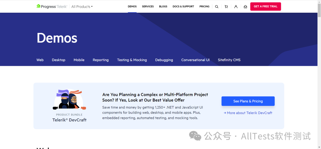Click the Progress Telerik logo
The height and width of the screenshot is (149, 321).
(52, 7)
